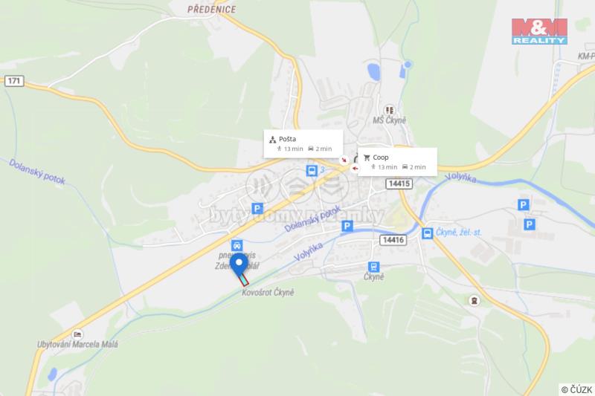Click the MŠ Čkyně school icon
This screenshot has height=396, width=595.
[x=389, y=110]
